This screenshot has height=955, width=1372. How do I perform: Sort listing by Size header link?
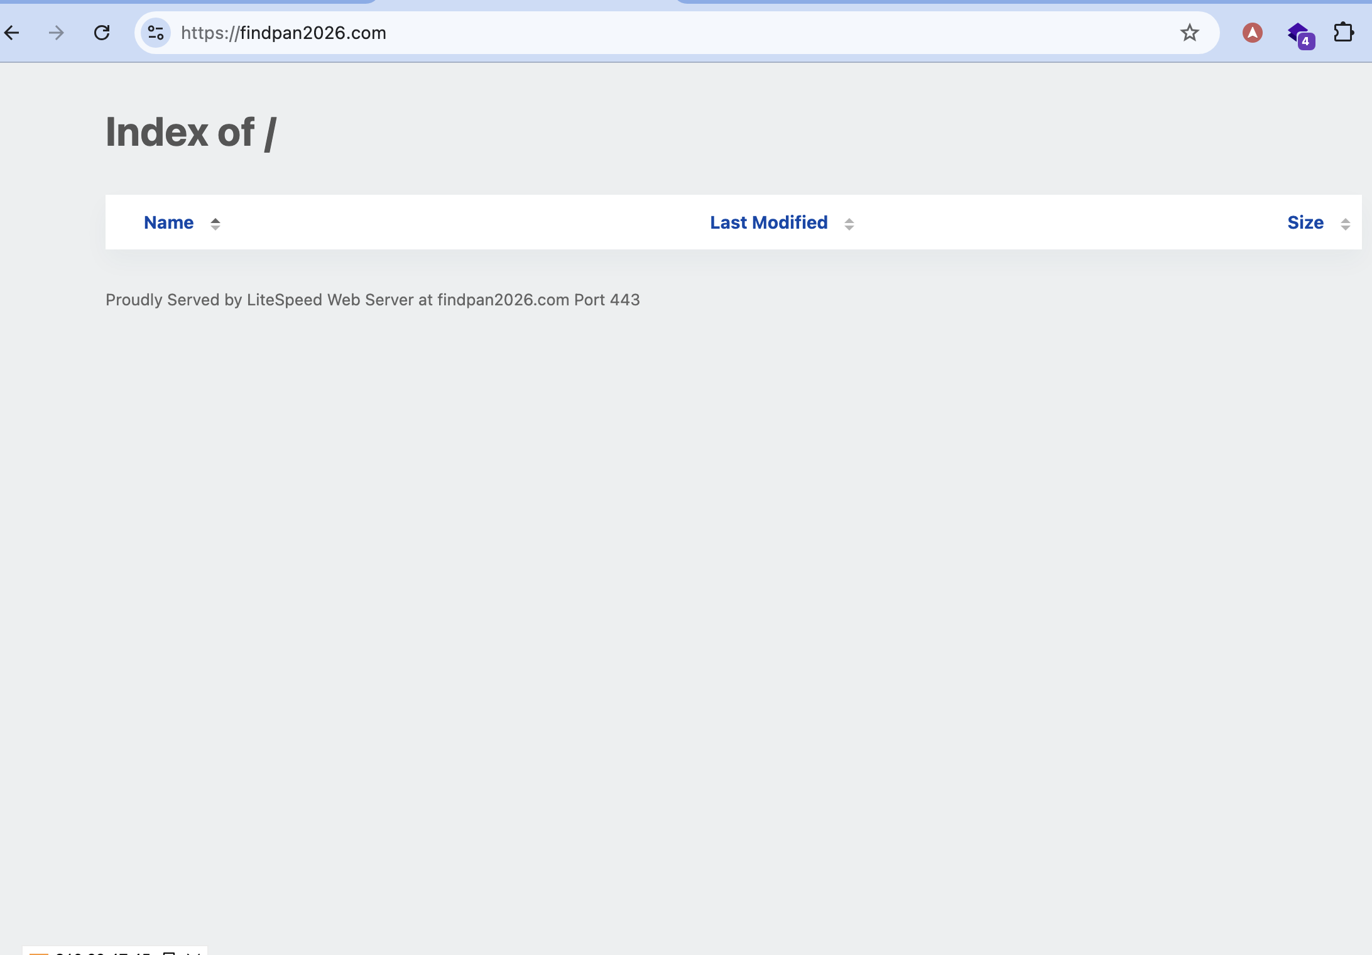point(1305,222)
